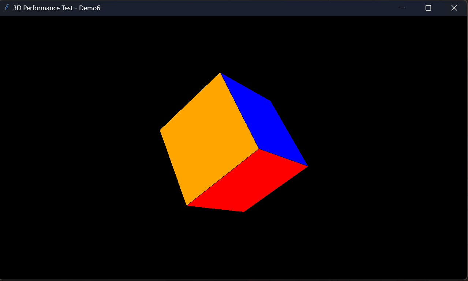Click the edge between orange and blue faces
Image resolution: width=468 pixels, height=281 pixels.
click(x=240, y=112)
